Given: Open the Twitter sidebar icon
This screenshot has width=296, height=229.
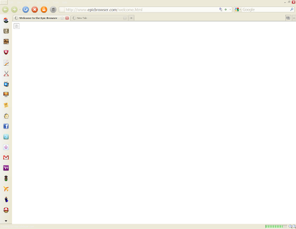Looking at the screenshot, I should (6, 137).
